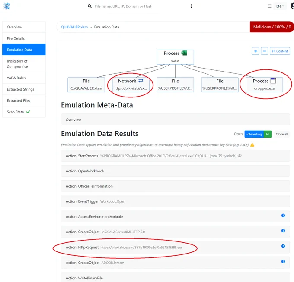Expand the Action: HttpRequest row
The image size is (294, 282).
(175, 247)
